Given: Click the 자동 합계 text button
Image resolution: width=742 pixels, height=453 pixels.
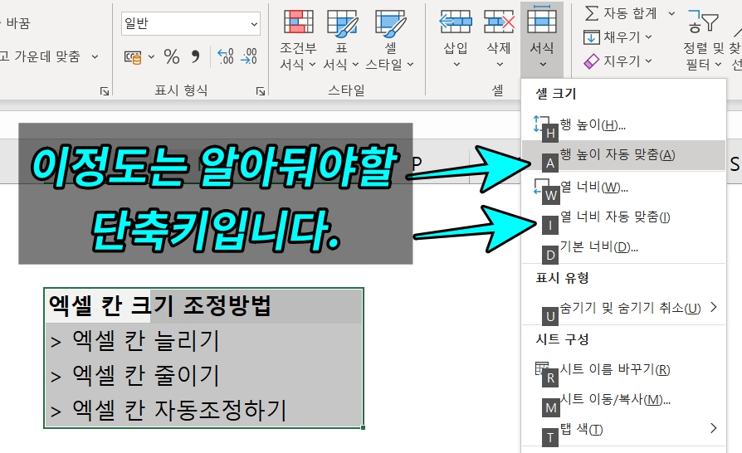Looking at the screenshot, I should 630,14.
